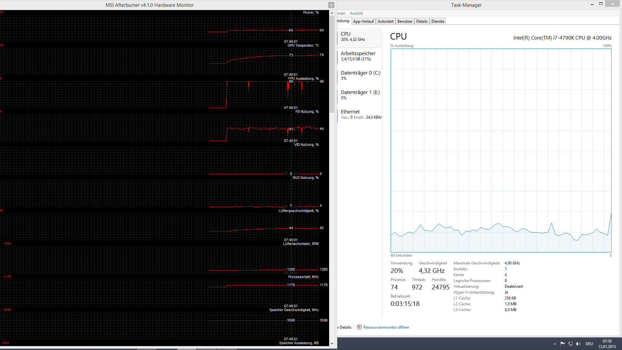The width and height of the screenshot is (622, 350).
Task: Open the Action Center flag icon
Action: tap(562, 344)
